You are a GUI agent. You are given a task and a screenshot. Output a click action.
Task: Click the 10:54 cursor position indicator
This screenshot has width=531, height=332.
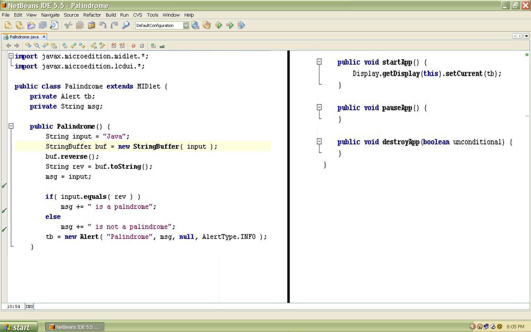[14, 307]
